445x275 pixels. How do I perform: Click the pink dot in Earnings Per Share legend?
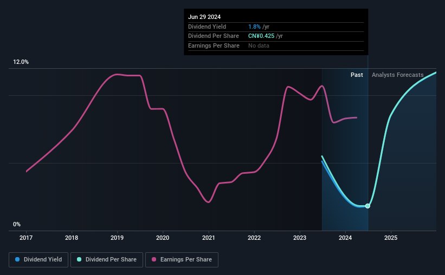click(154, 260)
